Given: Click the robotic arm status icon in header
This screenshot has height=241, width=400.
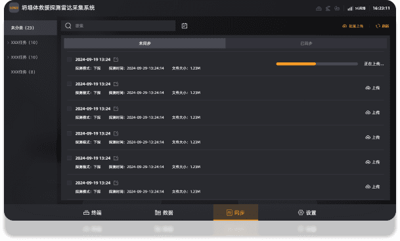Looking at the screenshot, I should pos(328,9).
